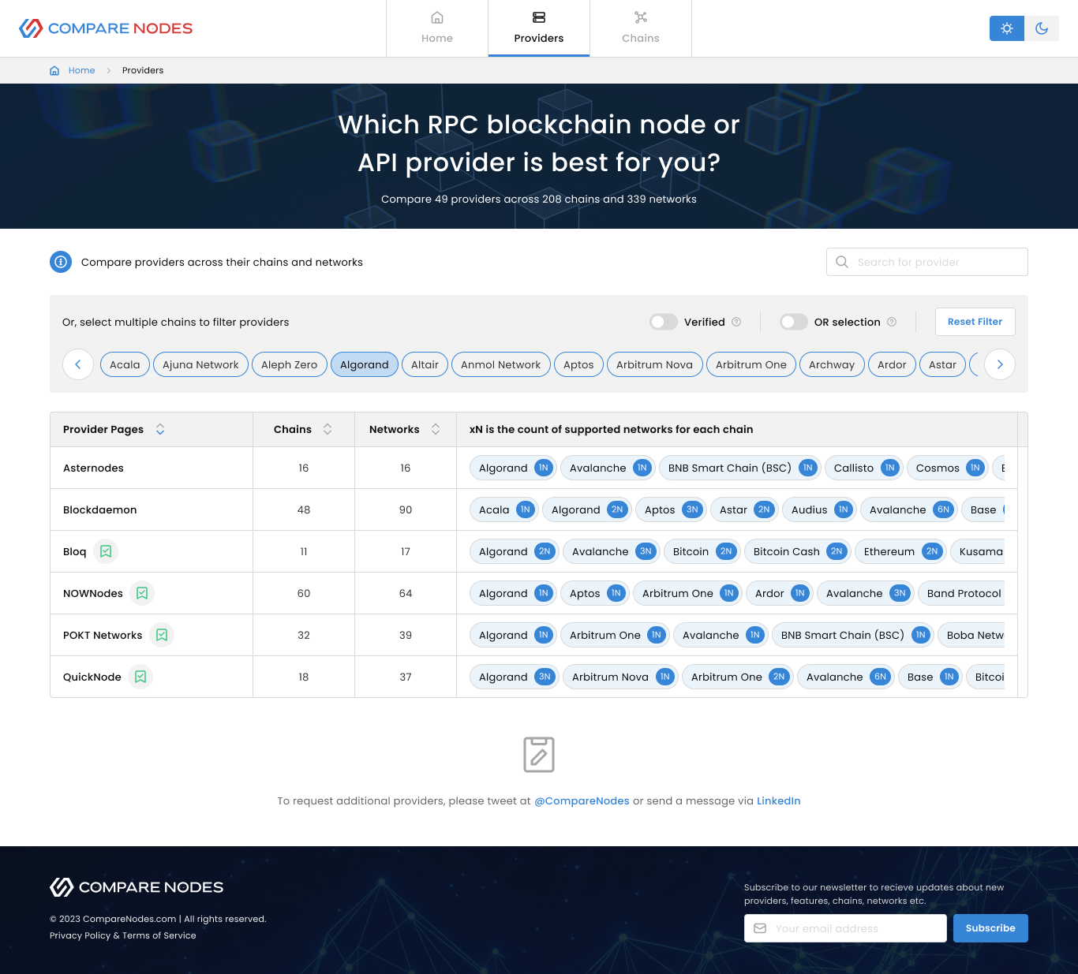Click Callisto 1N tag in Asternodes row
This screenshot has height=974, width=1078.
tap(864, 468)
